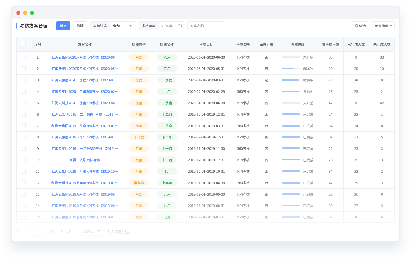
Task: Click the 八月 cycle name tag
Action: (167, 206)
